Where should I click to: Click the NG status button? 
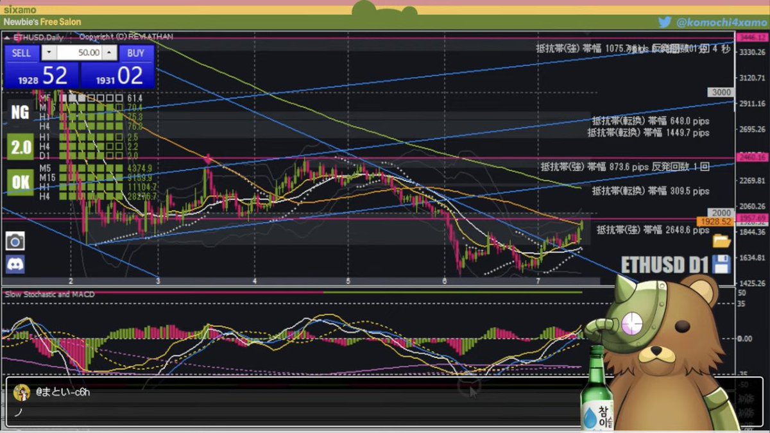pos(20,113)
